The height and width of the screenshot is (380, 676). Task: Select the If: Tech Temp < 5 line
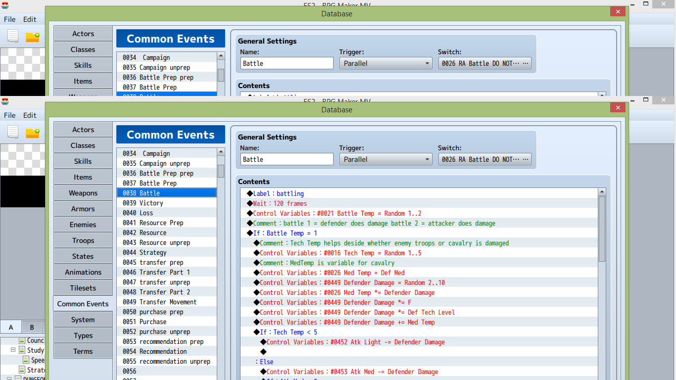tap(419, 332)
